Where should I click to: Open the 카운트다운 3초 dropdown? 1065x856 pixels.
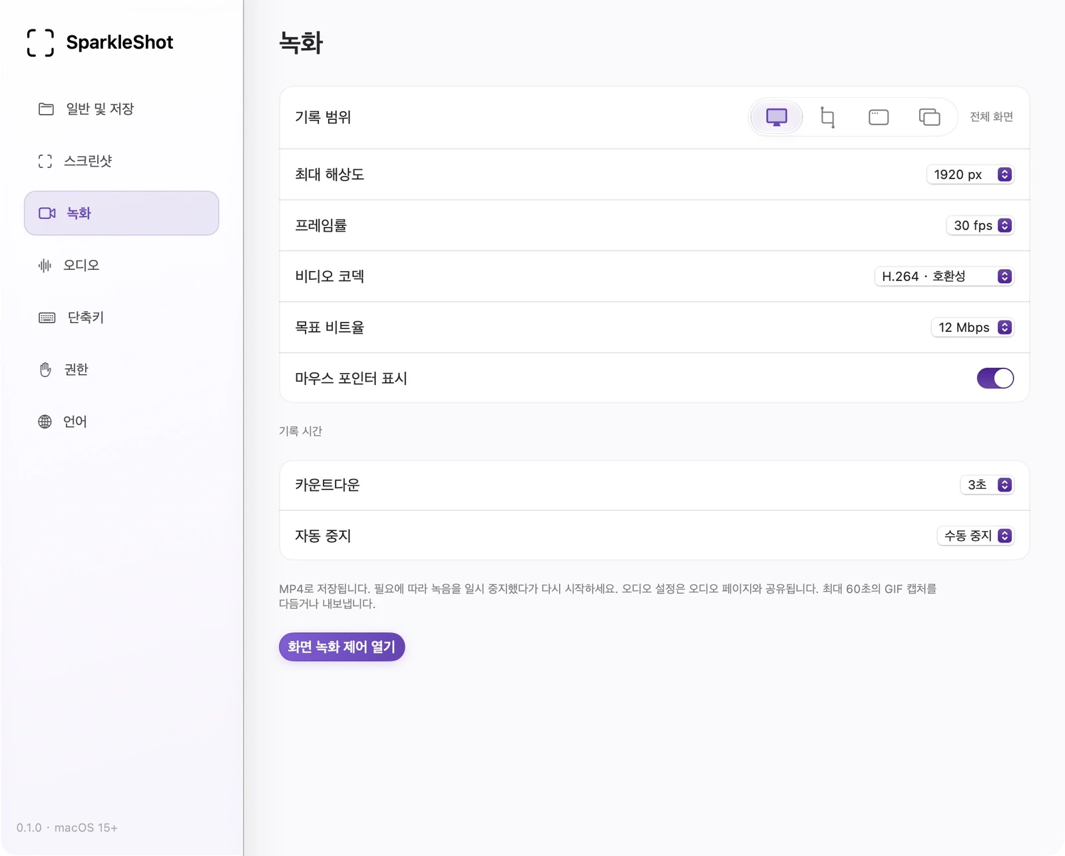[987, 485]
